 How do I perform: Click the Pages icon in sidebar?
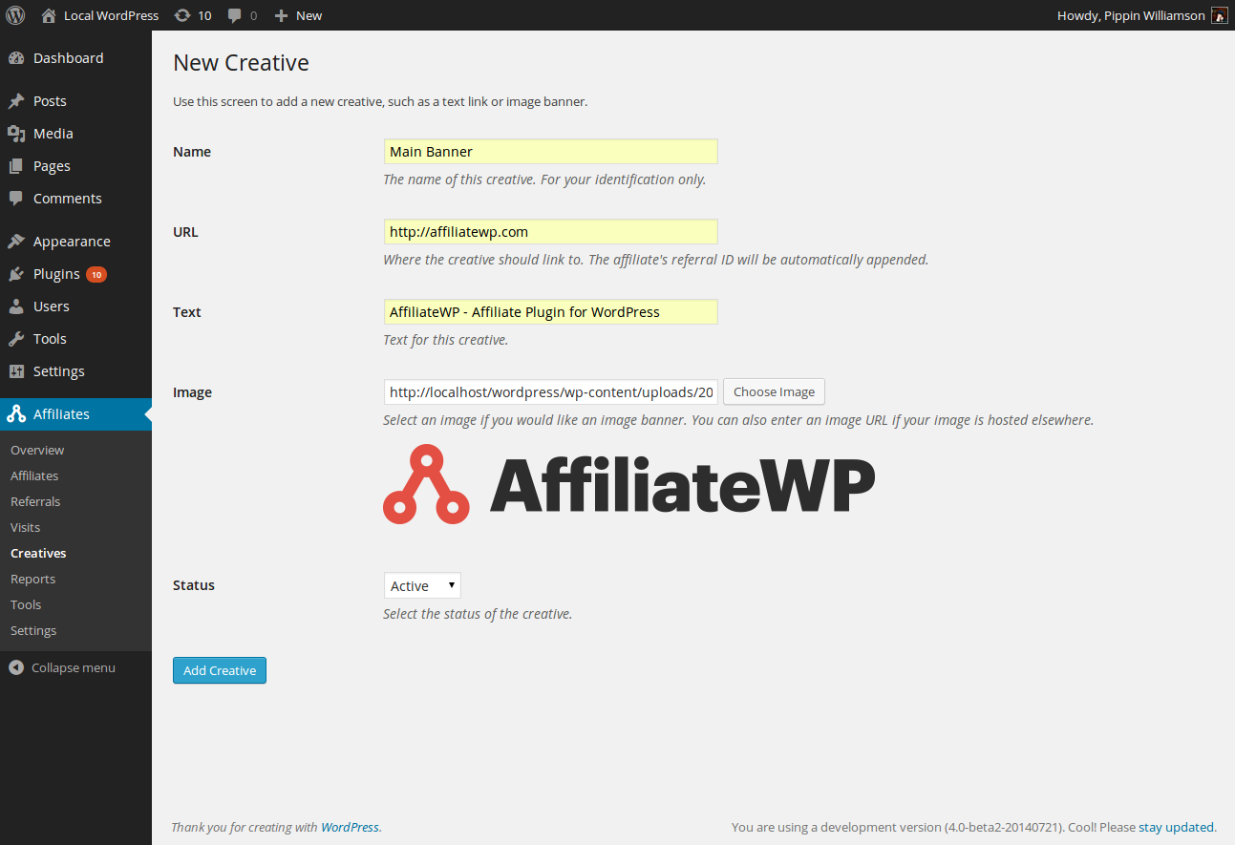click(16, 166)
